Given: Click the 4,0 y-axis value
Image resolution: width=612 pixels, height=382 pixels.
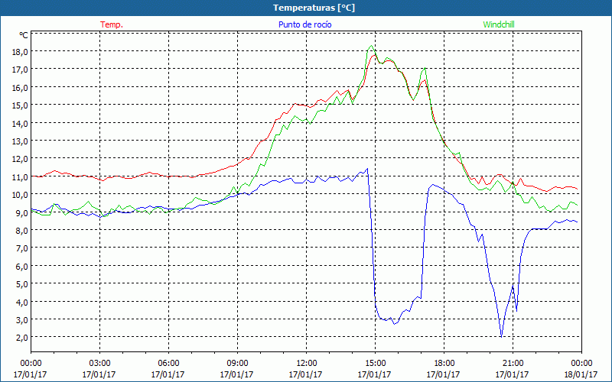Looking at the screenshot, I should click(21, 302).
